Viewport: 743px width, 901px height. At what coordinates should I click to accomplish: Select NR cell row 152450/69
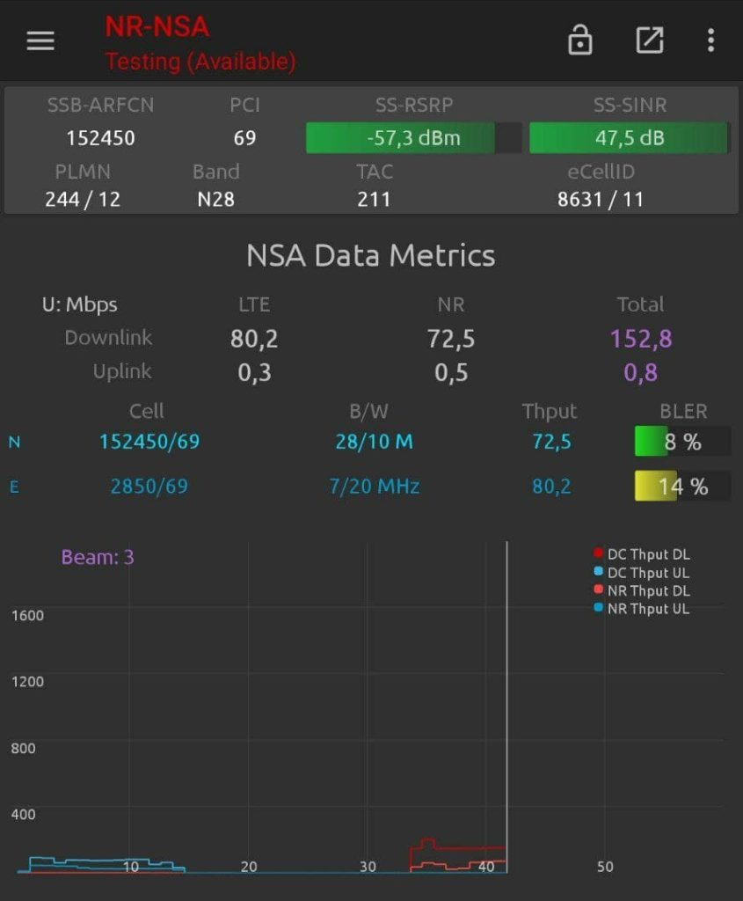pyautogui.click(x=149, y=442)
